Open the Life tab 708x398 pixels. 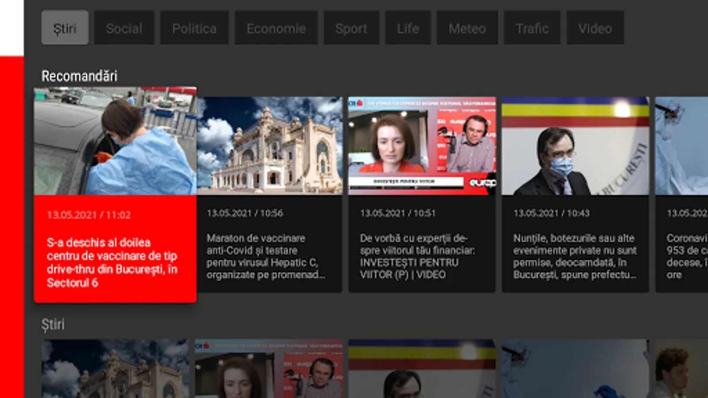408,28
